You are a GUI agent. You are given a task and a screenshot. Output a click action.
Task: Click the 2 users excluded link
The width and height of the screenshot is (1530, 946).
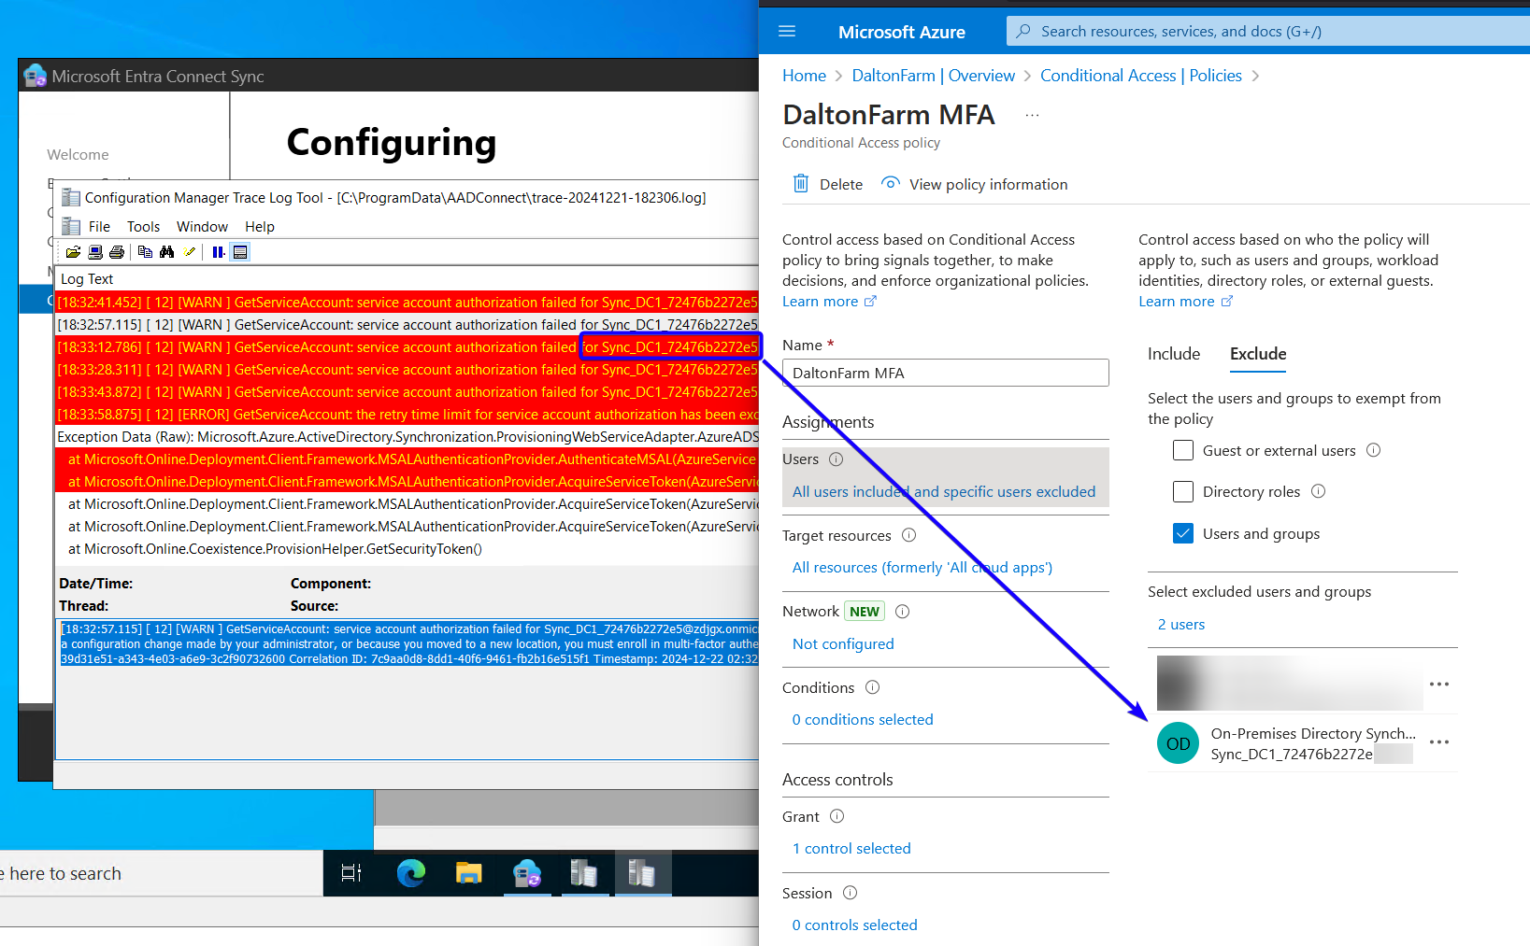point(1181,625)
